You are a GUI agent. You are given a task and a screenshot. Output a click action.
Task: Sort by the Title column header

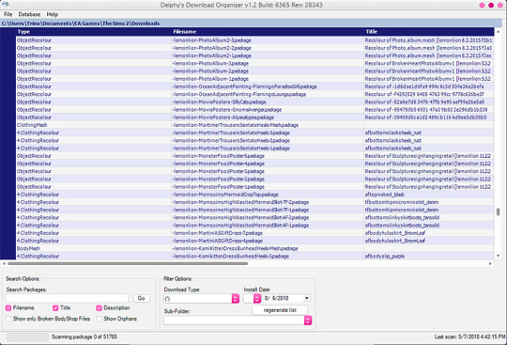pos(371,32)
